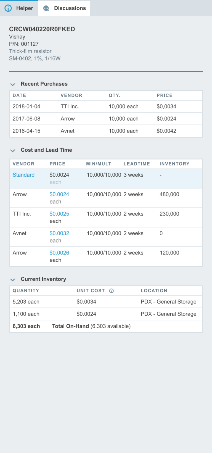Click the Current Inventory section title

pyautogui.click(x=43, y=279)
